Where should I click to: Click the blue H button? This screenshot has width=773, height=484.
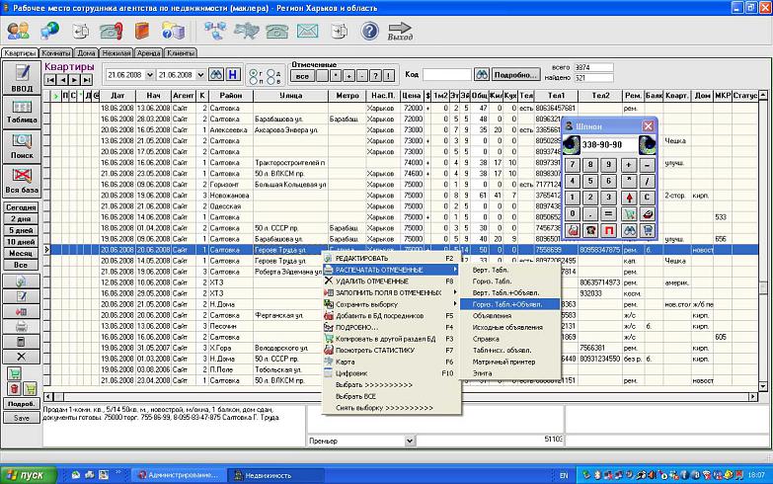233,75
